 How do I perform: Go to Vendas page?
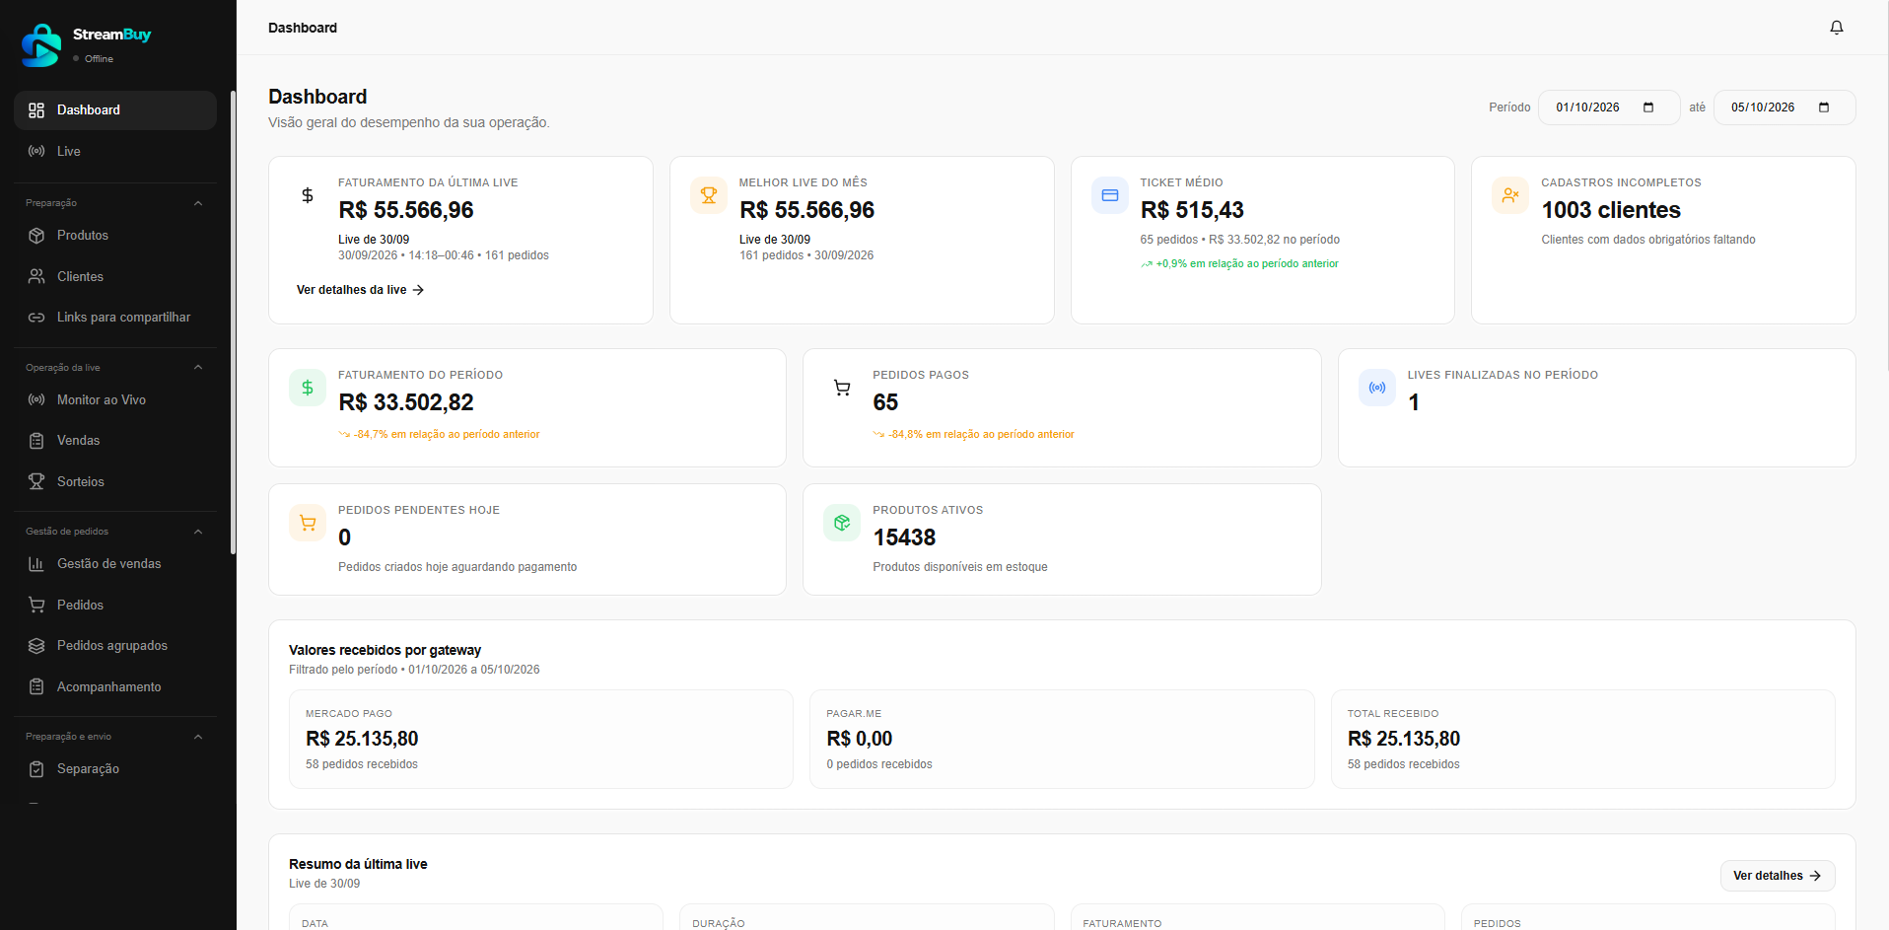click(x=115, y=441)
